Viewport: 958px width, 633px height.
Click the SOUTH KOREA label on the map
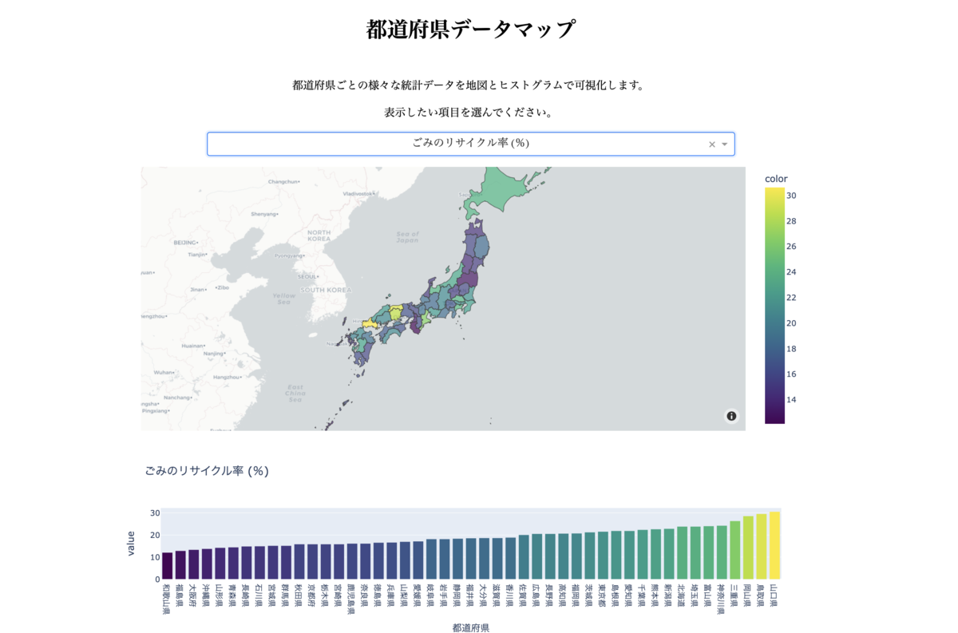pyautogui.click(x=324, y=290)
